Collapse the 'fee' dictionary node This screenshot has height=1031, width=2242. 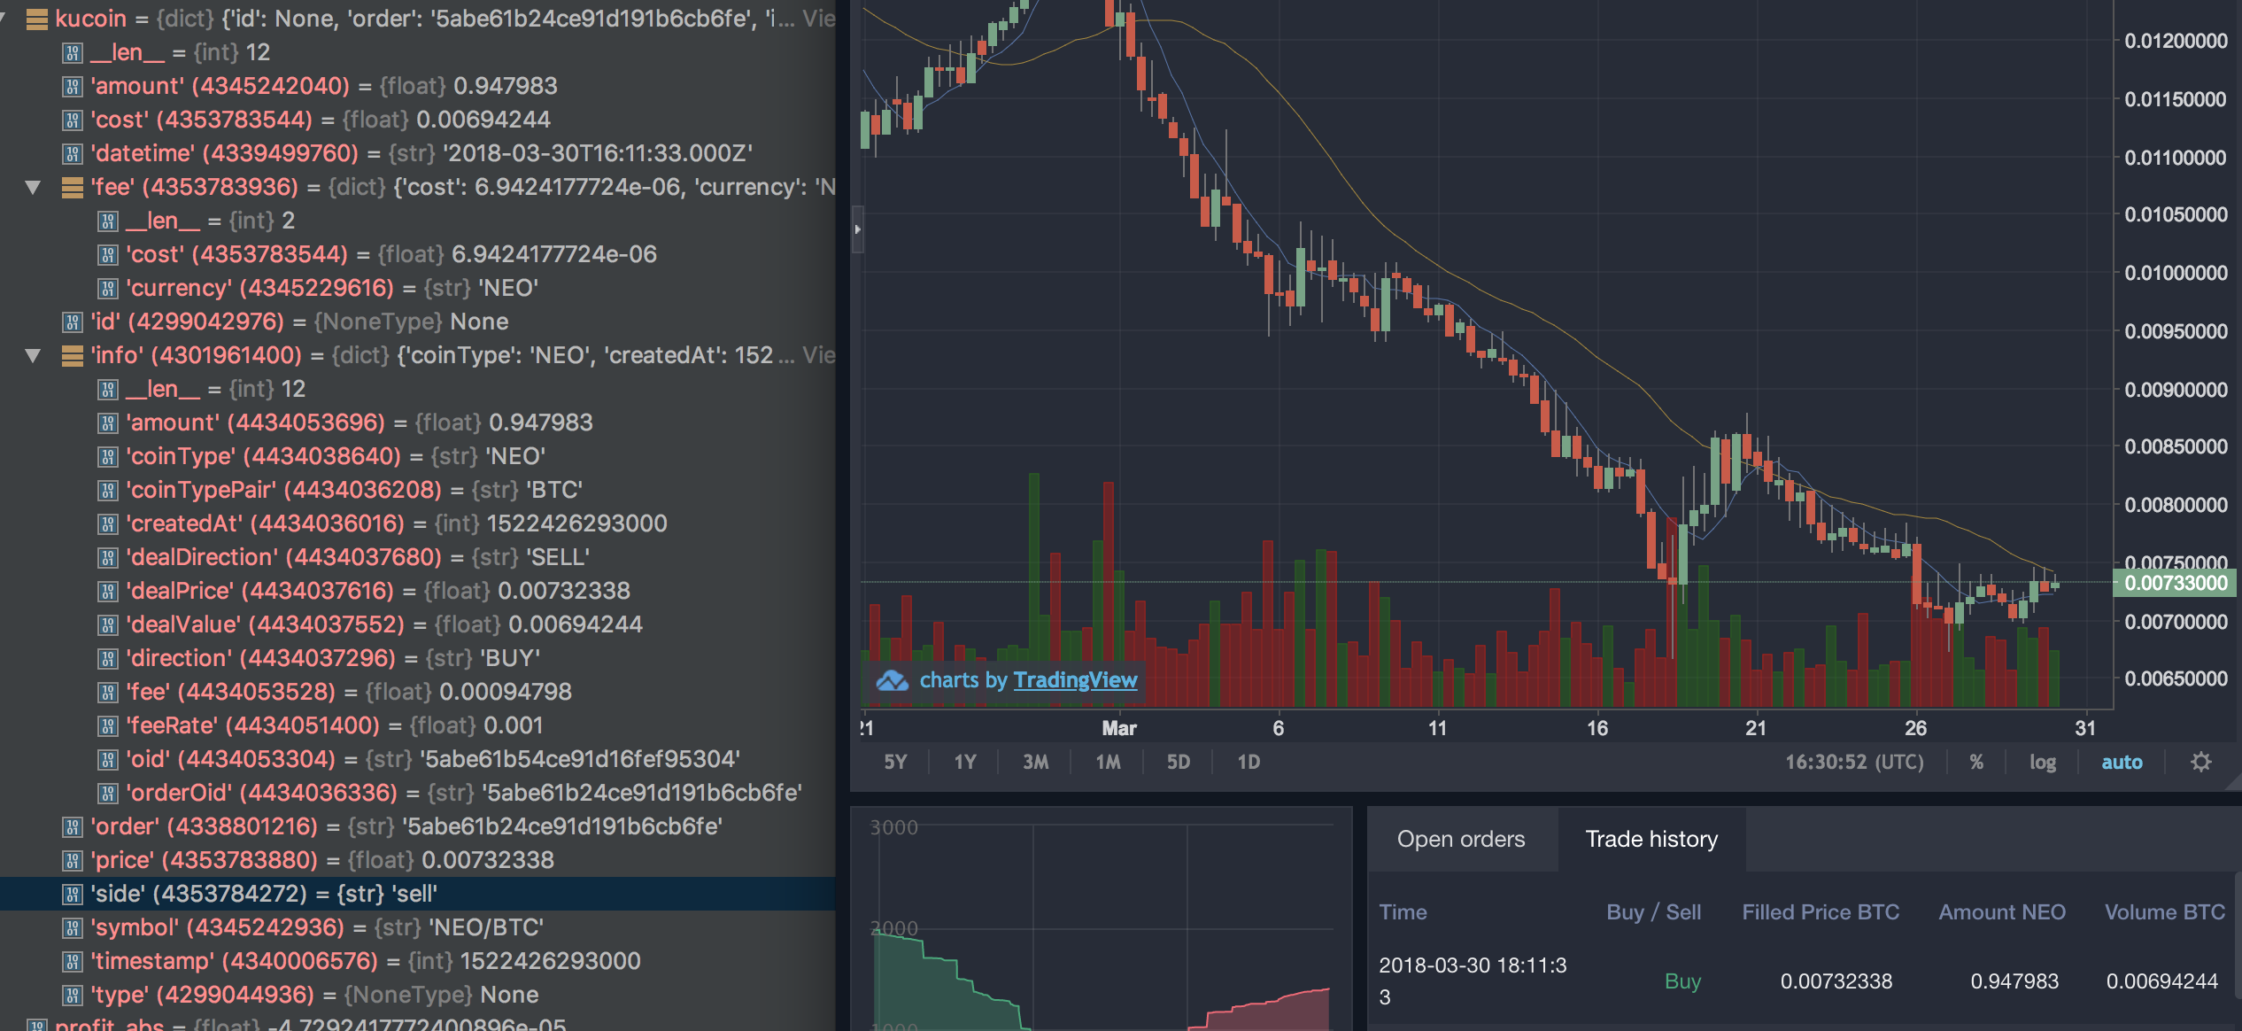point(34,186)
